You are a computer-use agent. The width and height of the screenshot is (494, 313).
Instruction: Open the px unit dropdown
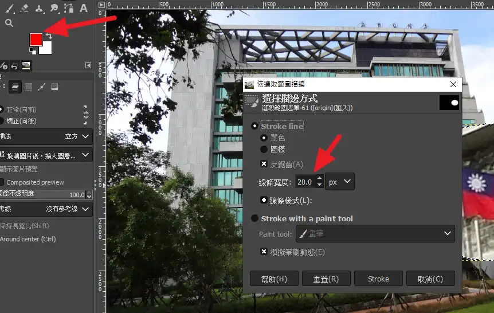pyautogui.click(x=340, y=182)
